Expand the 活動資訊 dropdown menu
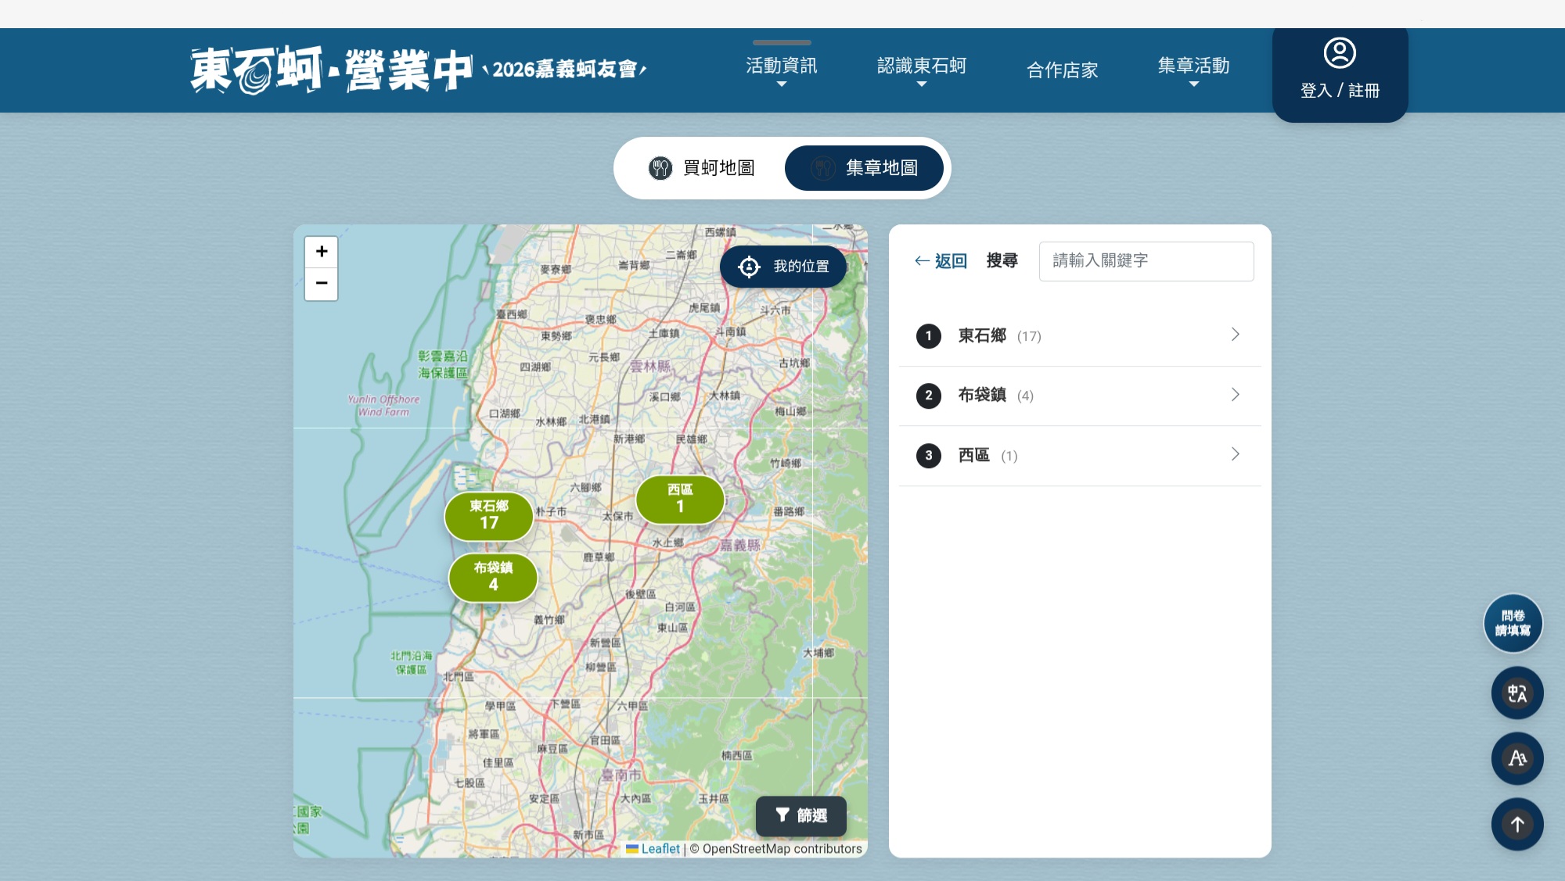Image resolution: width=1565 pixels, height=881 pixels. point(781,70)
